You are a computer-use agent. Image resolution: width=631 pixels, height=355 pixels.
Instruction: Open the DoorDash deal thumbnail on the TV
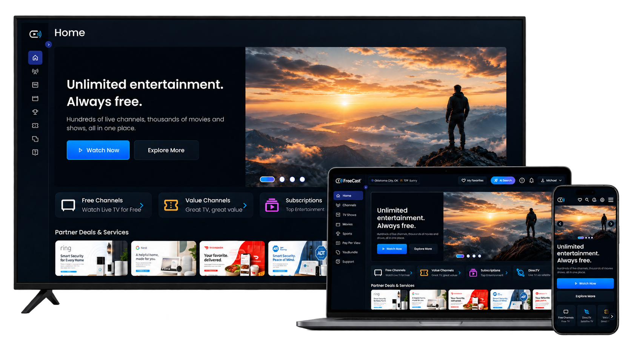tap(232, 258)
